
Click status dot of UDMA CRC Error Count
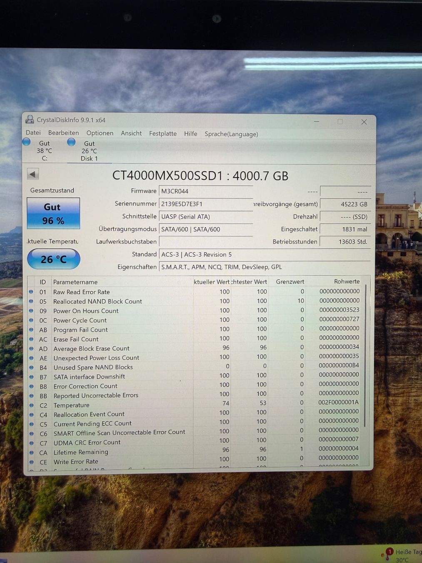pyautogui.click(x=31, y=443)
